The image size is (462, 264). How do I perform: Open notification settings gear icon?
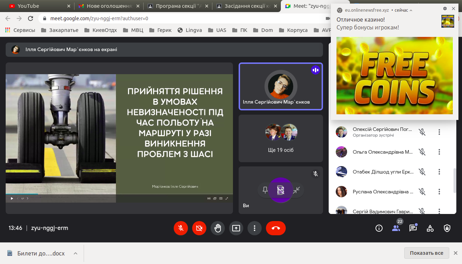445,9
